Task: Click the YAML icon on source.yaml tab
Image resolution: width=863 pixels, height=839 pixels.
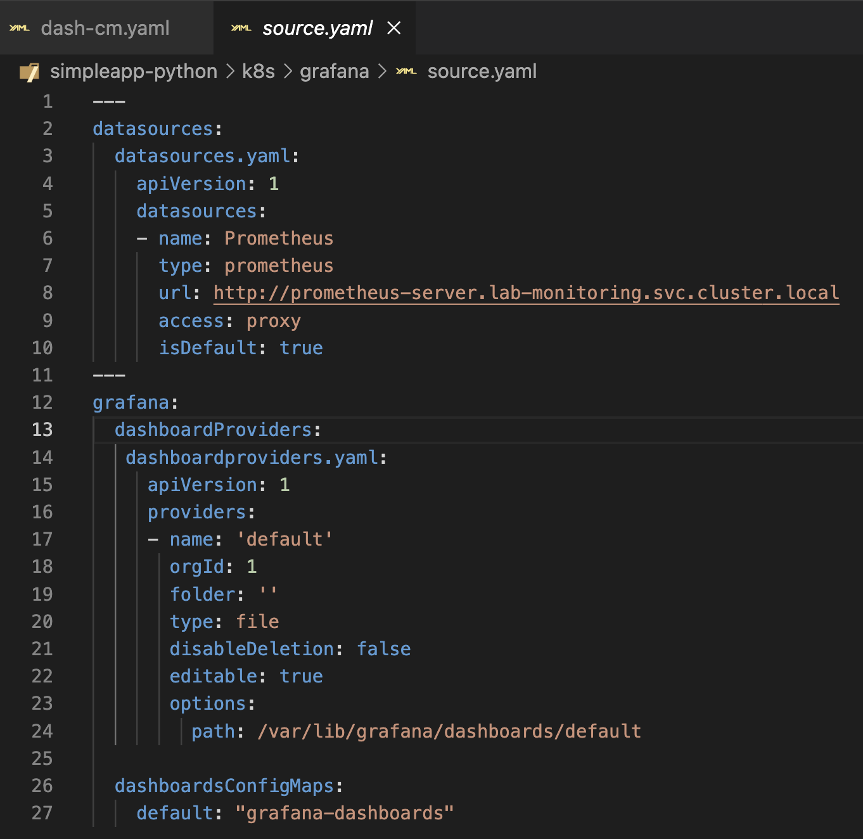Action: [241, 29]
